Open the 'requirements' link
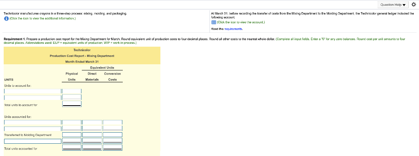The width and height of the screenshot is (419, 156). click(x=233, y=29)
